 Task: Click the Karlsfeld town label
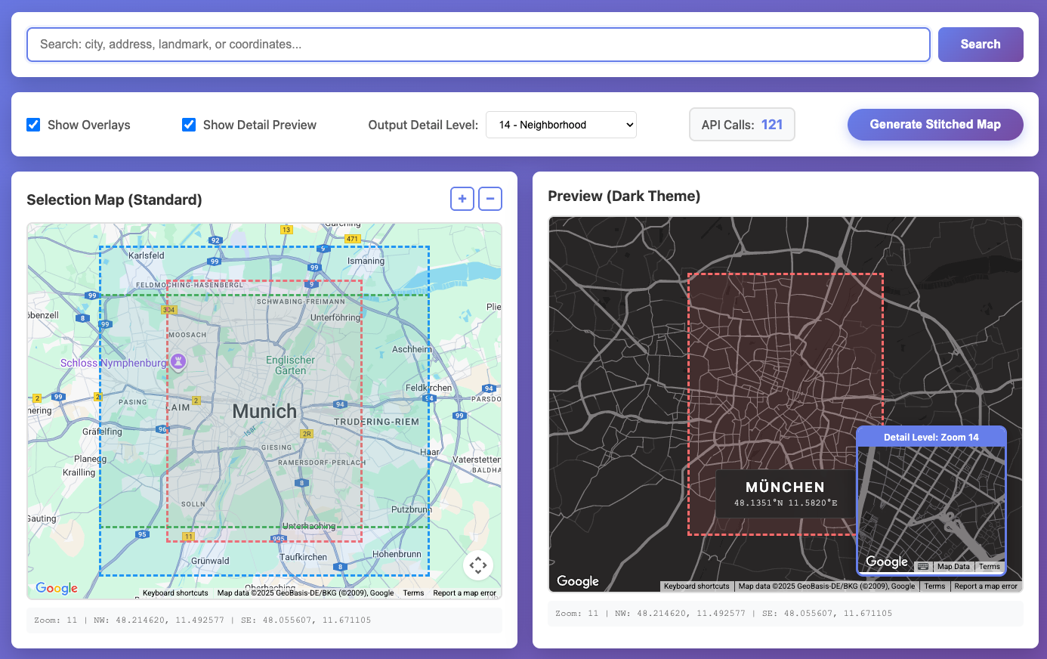[x=147, y=255]
